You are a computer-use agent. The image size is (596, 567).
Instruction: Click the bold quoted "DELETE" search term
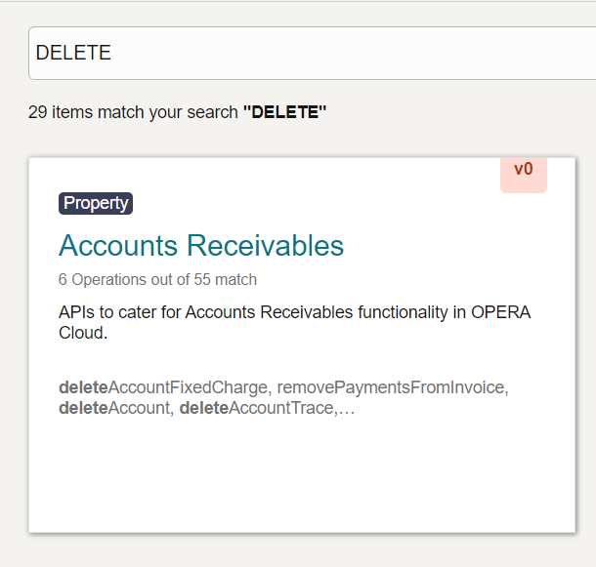point(284,112)
